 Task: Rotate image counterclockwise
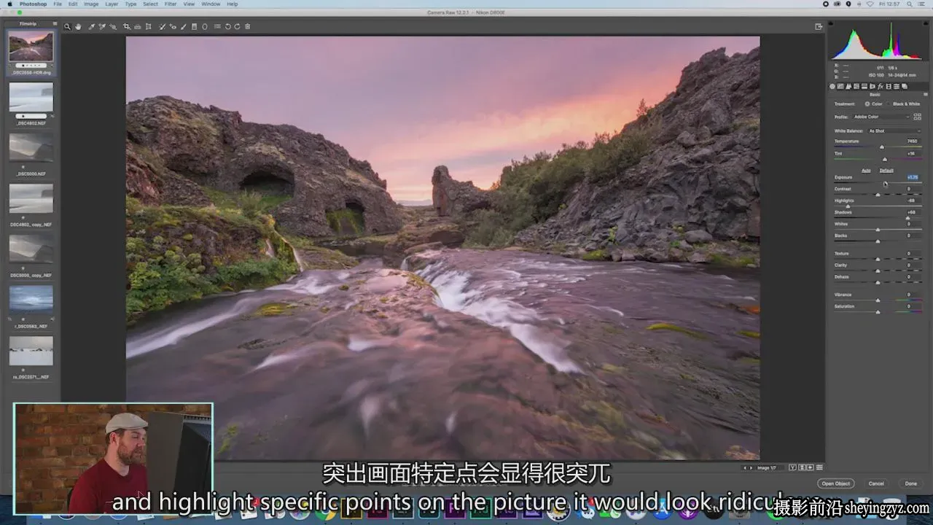click(227, 27)
